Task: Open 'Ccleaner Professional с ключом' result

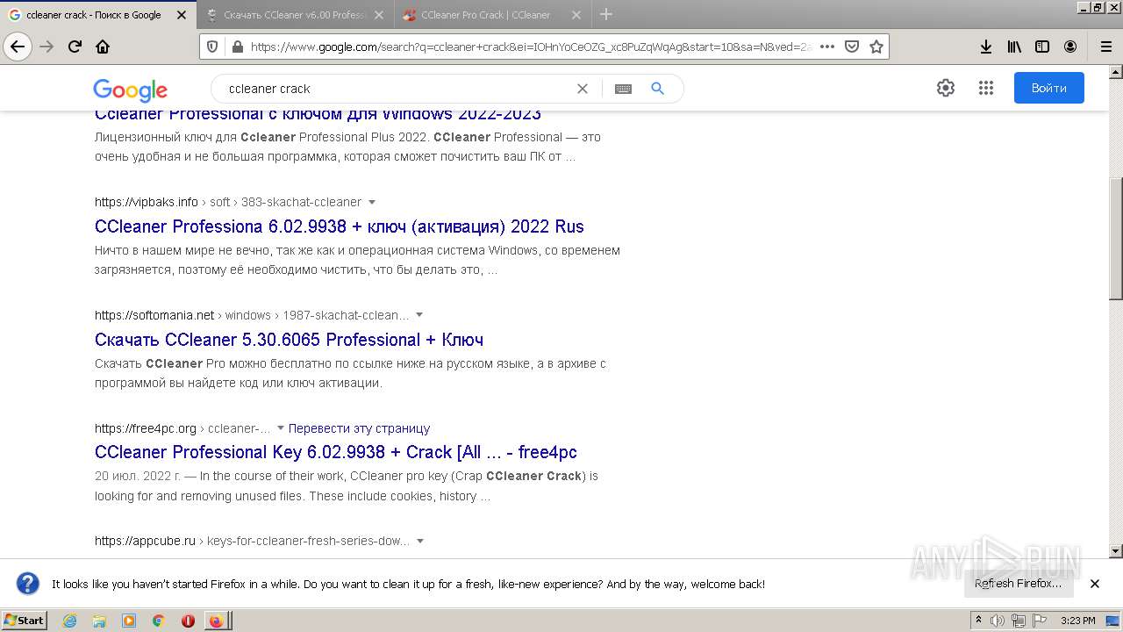Action: [x=318, y=114]
